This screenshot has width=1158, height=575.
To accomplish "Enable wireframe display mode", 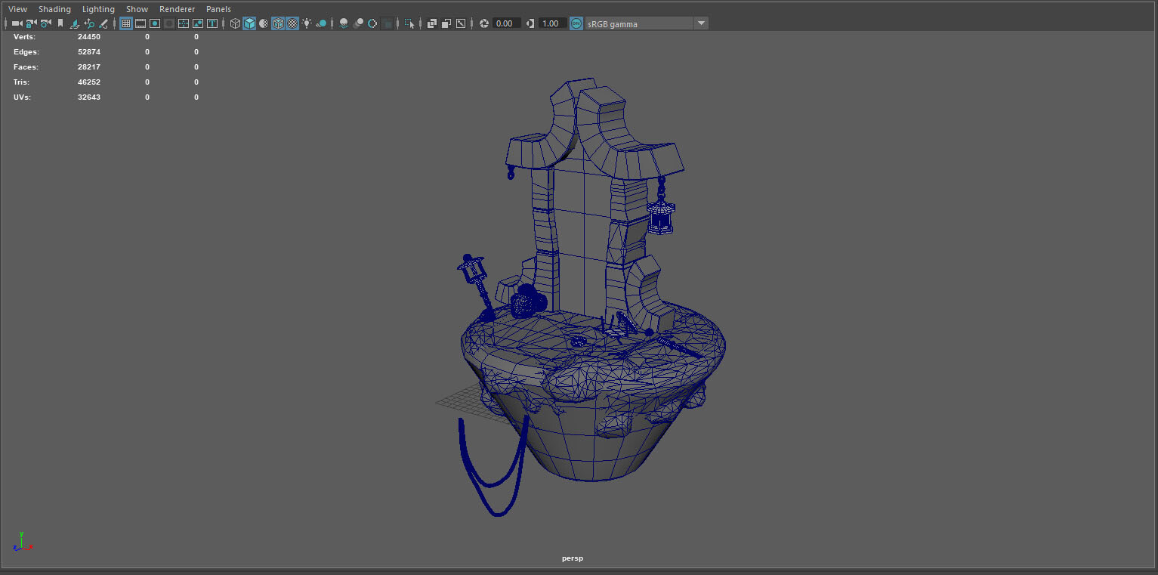I will pos(235,23).
